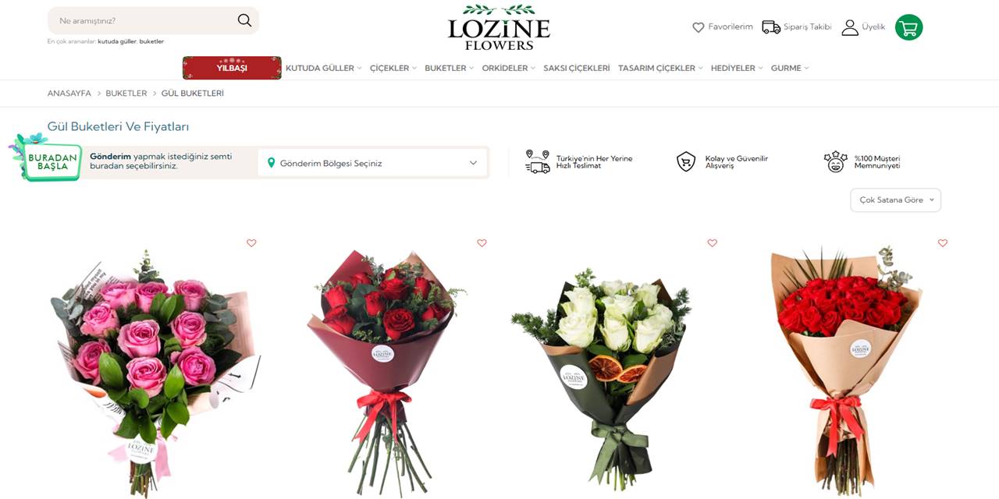This screenshot has width=999, height=499.
Task: Click the Buradan Başla badge
Action: 47,158
